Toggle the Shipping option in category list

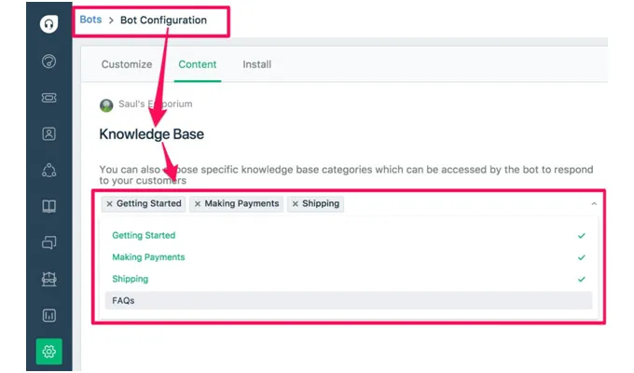coord(130,279)
